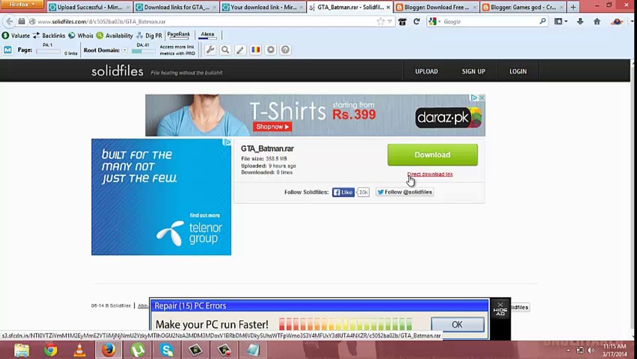Click Follow @solidfiles Twitter button
The width and height of the screenshot is (637, 359).
pos(404,192)
